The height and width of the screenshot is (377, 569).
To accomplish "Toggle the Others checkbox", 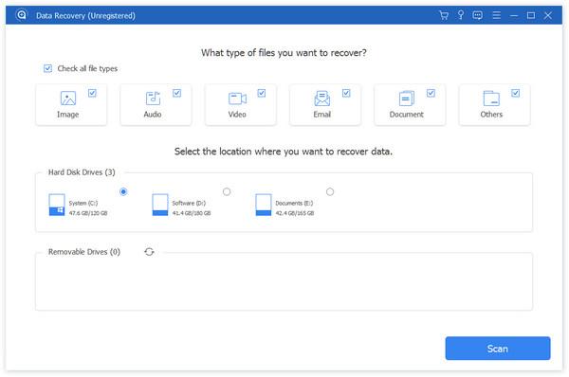I will [x=515, y=93].
